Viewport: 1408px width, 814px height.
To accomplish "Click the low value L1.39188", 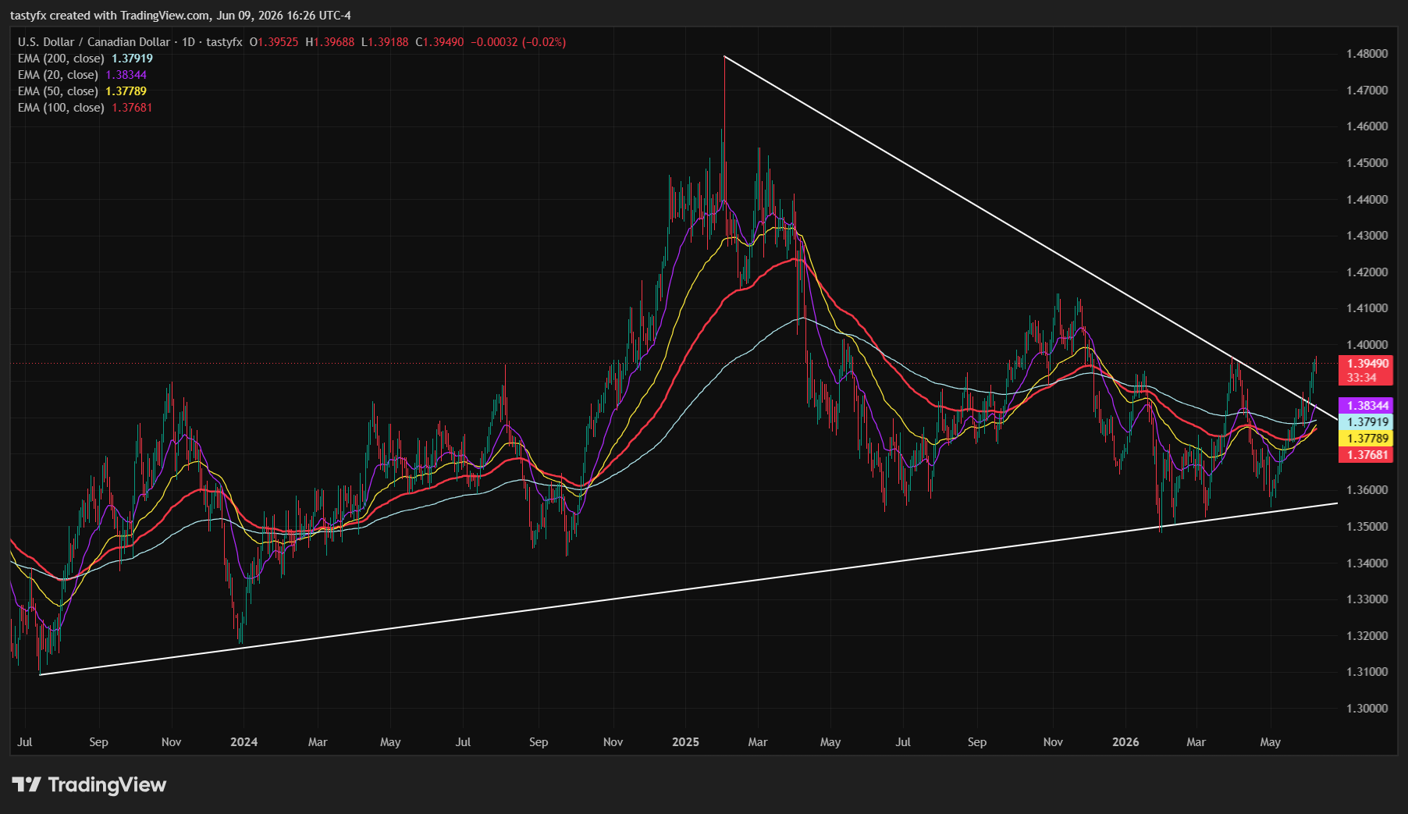I will point(385,42).
